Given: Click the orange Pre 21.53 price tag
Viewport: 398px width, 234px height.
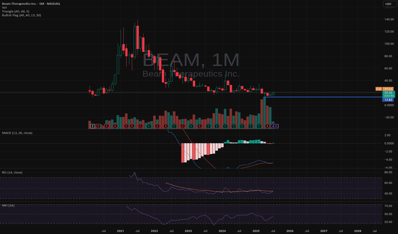Looking at the screenshot, I should (384, 89).
